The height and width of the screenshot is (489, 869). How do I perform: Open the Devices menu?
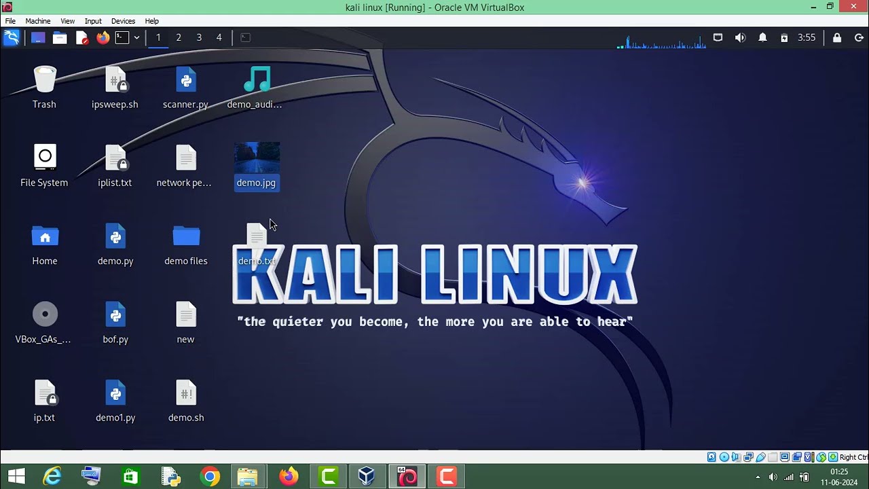click(123, 21)
